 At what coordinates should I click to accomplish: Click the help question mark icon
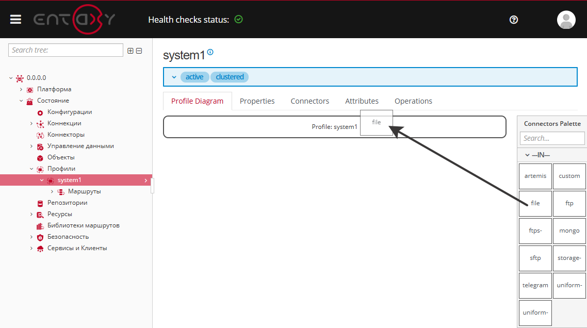[x=513, y=20]
